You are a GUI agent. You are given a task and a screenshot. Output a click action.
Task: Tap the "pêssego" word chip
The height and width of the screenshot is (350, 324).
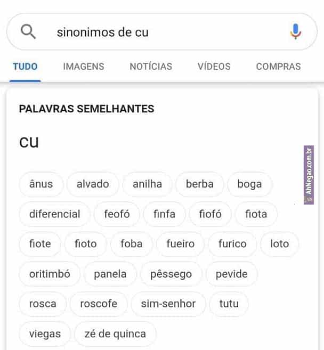click(x=171, y=274)
